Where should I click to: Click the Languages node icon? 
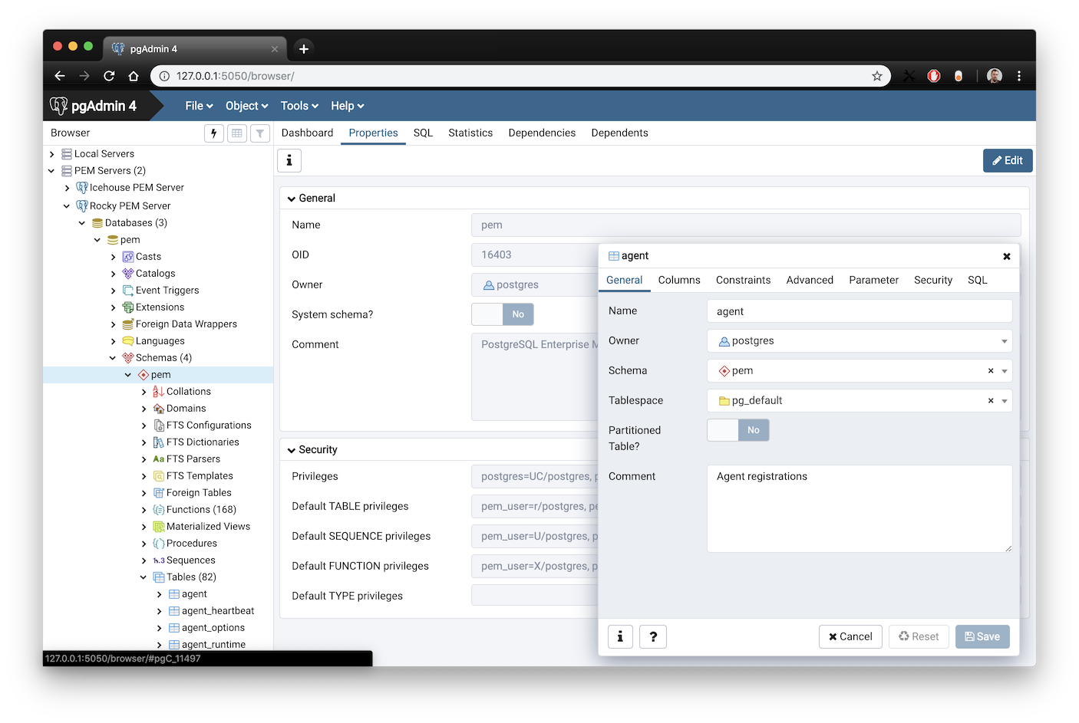click(128, 341)
